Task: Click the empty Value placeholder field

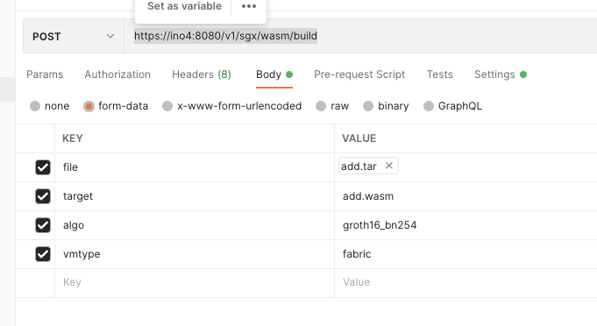Action: click(466, 282)
